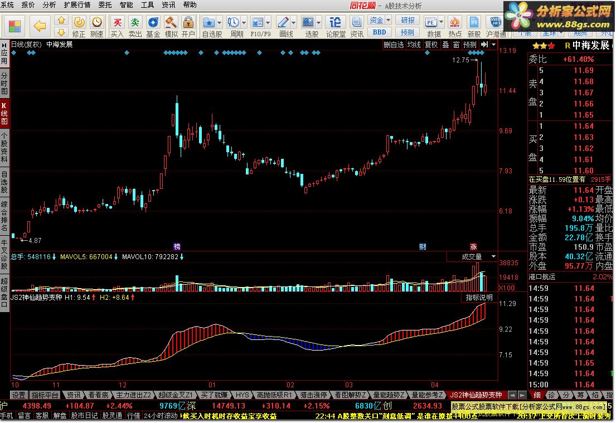Open the 选股 stock screener icon
616x423 pixels.
click(308, 22)
